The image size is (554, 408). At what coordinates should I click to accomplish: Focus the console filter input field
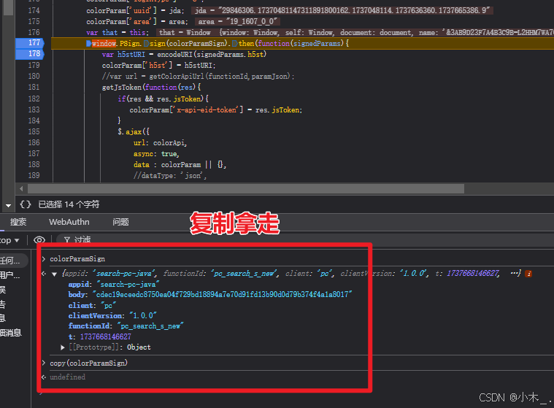tap(304, 240)
